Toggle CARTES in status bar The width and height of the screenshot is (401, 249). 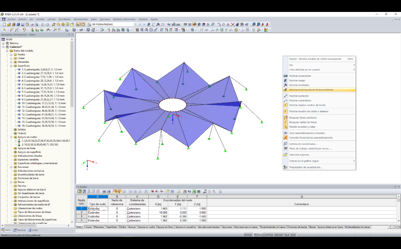[269, 235]
